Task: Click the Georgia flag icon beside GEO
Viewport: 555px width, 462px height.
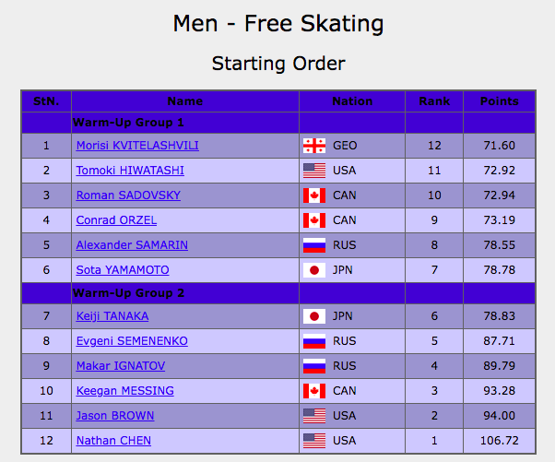Action: (x=314, y=146)
